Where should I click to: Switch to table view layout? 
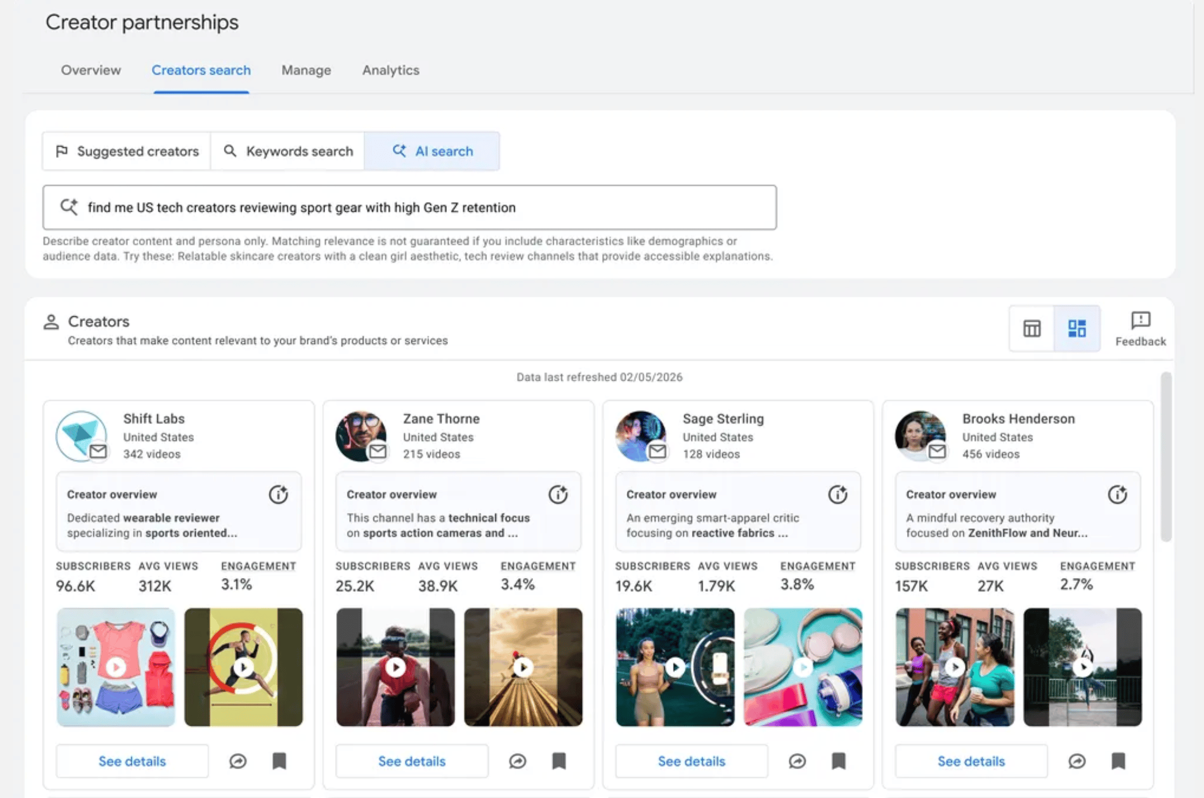pos(1032,328)
